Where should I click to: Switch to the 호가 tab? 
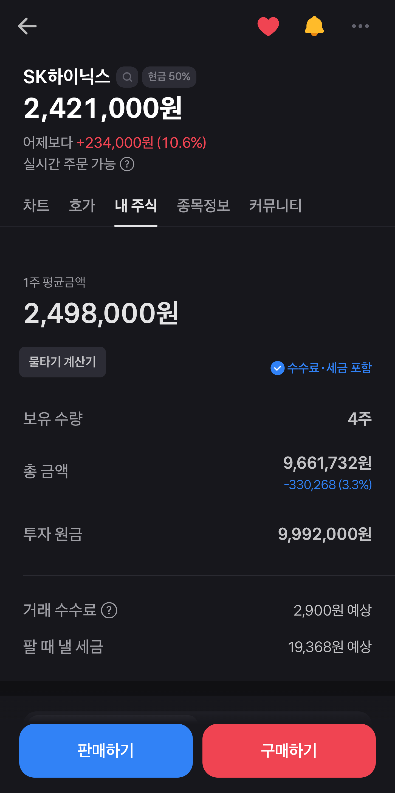pos(82,205)
